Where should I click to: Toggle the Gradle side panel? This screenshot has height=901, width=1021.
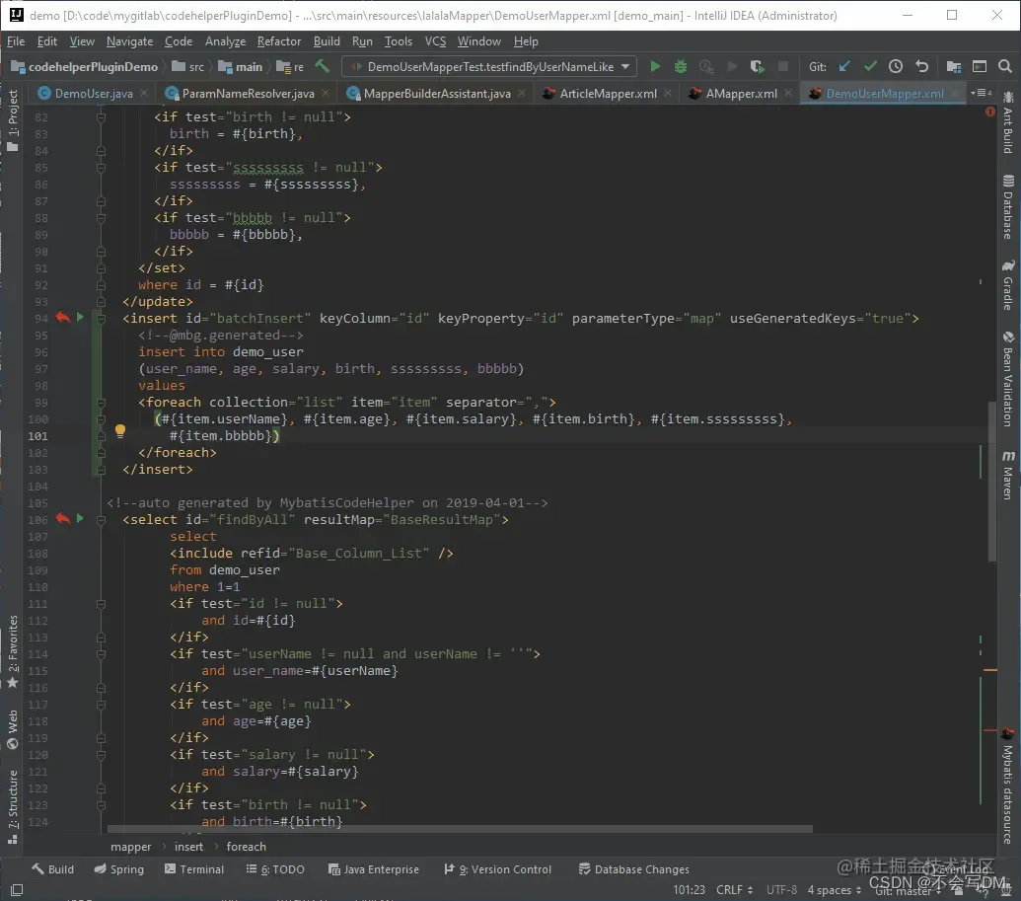click(x=1008, y=285)
